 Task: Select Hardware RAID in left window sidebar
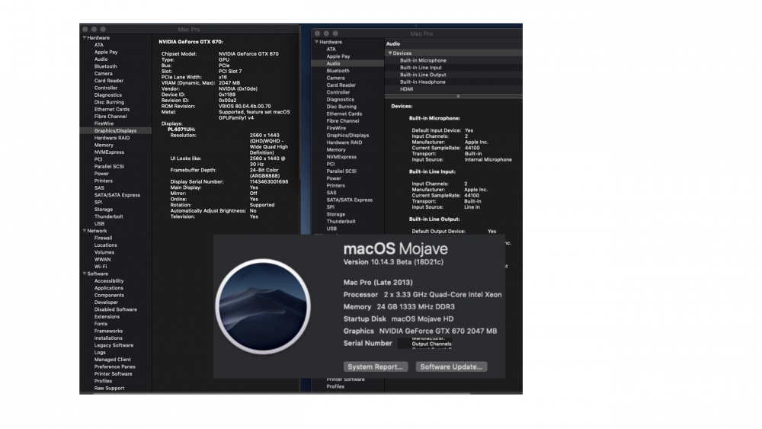coord(112,138)
